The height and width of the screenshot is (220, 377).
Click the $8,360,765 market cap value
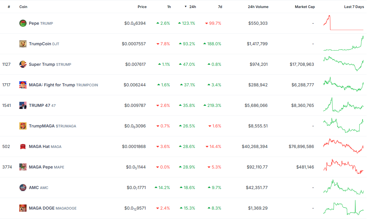pyautogui.click(x=303, y=105)
